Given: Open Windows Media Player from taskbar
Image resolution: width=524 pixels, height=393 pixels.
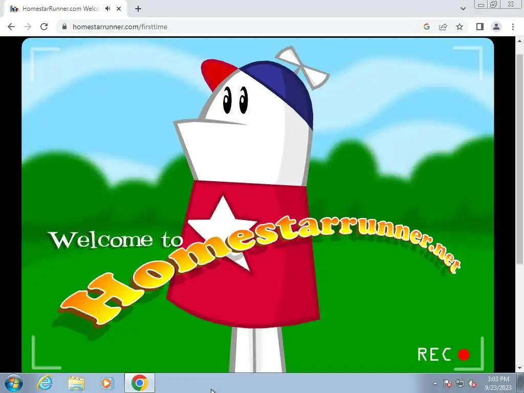Looking at the screenshot, I should click(107, 383).
